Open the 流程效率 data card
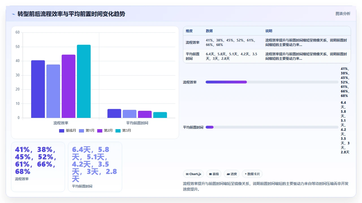The image size is (362, 203). [38, 167]
